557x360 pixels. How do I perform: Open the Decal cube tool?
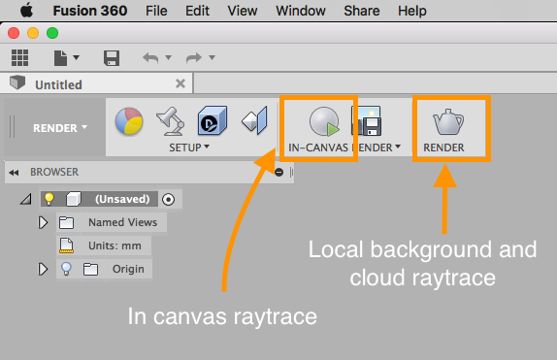[213, 120]
